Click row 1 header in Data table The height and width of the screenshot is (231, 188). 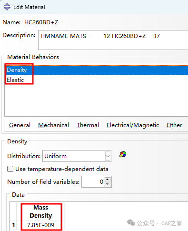(13, 225)
